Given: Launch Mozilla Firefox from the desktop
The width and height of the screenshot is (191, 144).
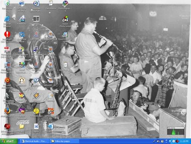Looking at the screenshot, I should [7, 111].
